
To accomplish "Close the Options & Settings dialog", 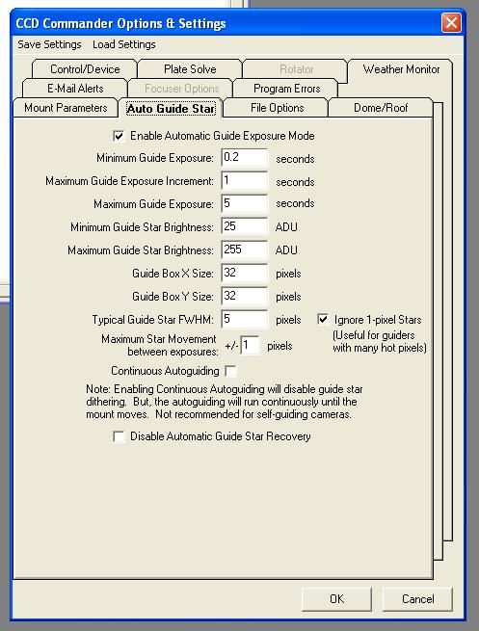I will (x=451, y=23).
